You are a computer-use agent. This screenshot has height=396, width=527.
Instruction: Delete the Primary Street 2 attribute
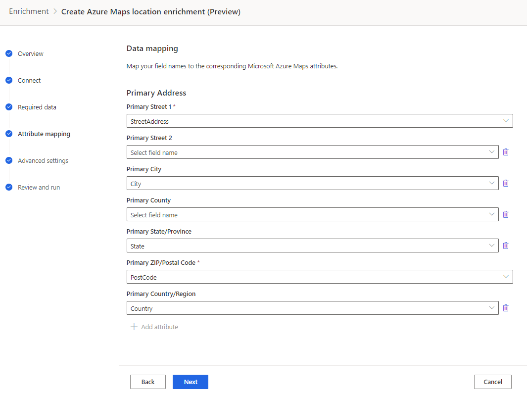(x=506, y=152)
